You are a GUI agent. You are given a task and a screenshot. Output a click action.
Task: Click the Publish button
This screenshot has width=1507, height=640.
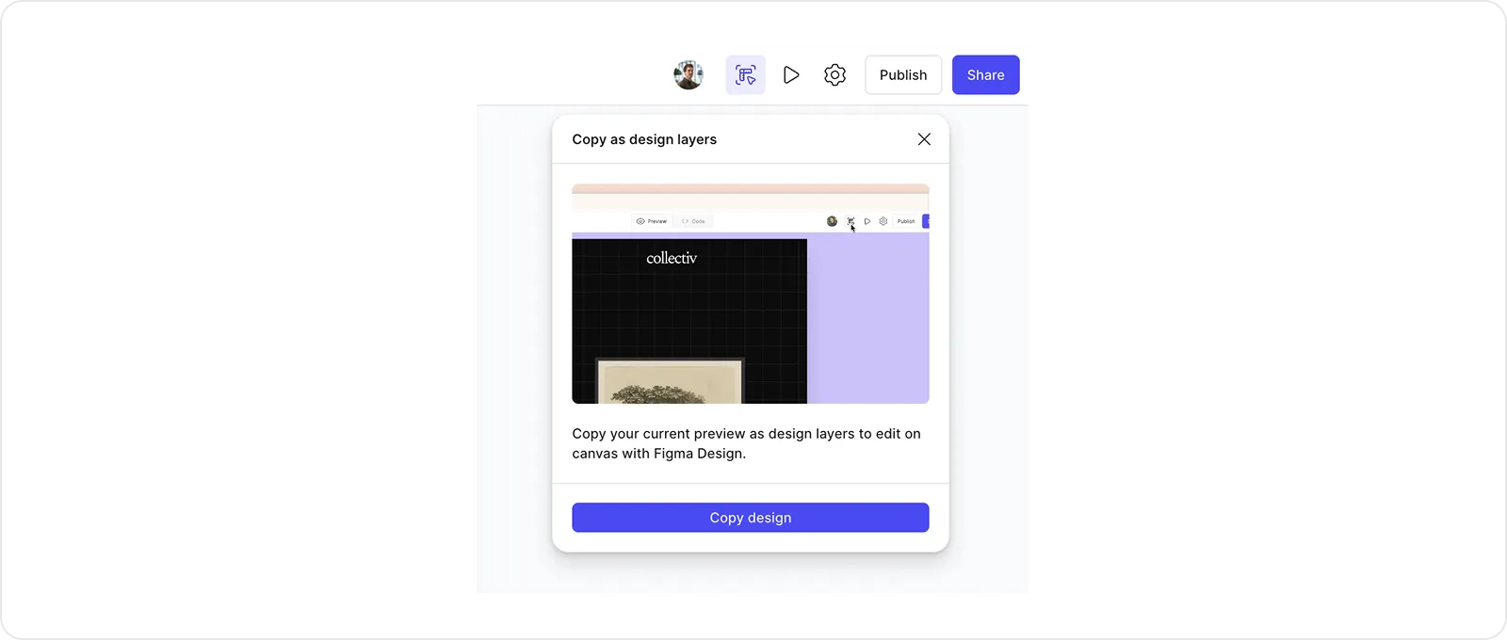pyautogui.click(x=903, y=75)
